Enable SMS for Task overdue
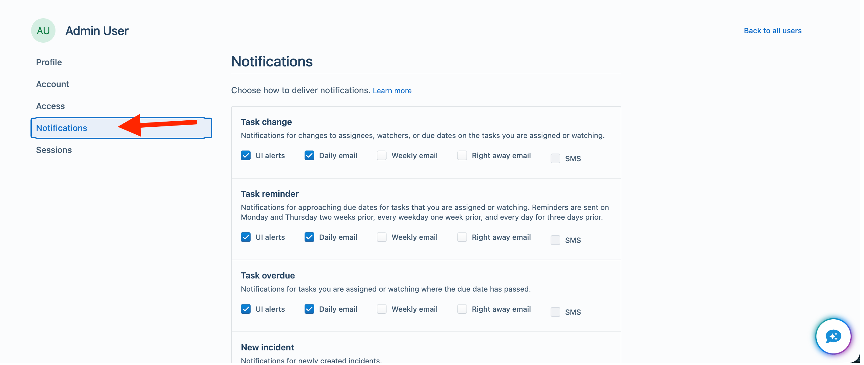The width and height of the screenshot is (864, 365). point(555,312)
